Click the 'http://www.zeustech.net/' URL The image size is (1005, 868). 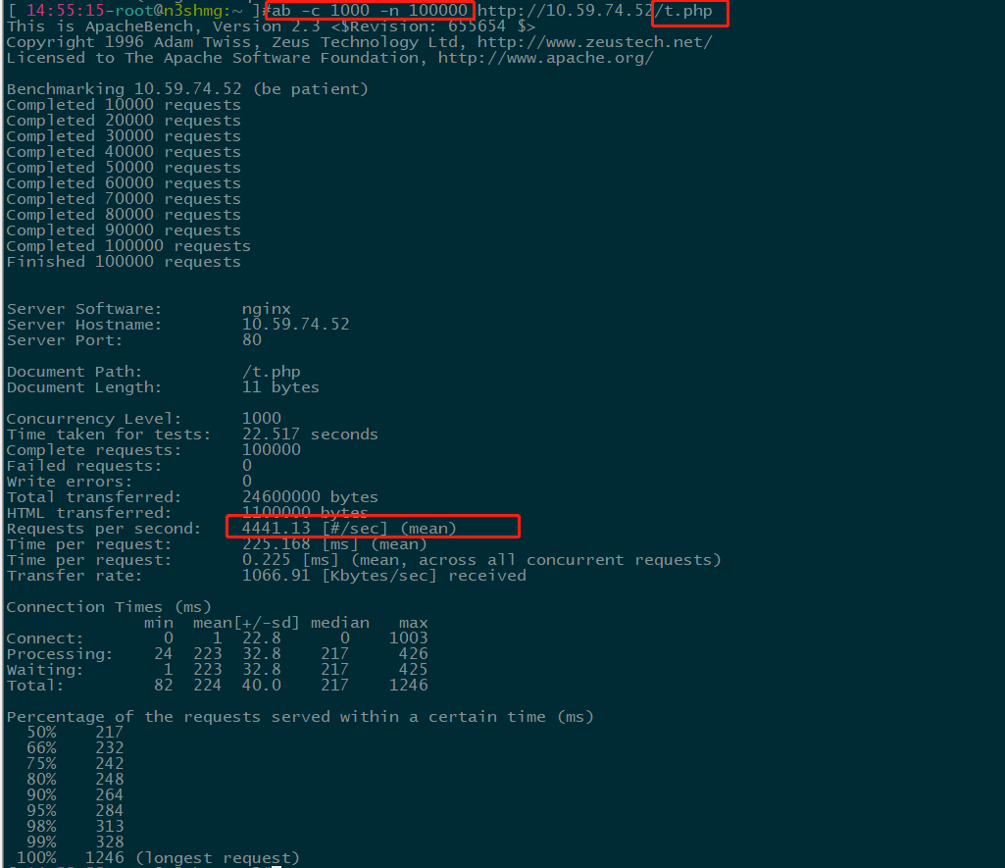click(x=595, y=42)
